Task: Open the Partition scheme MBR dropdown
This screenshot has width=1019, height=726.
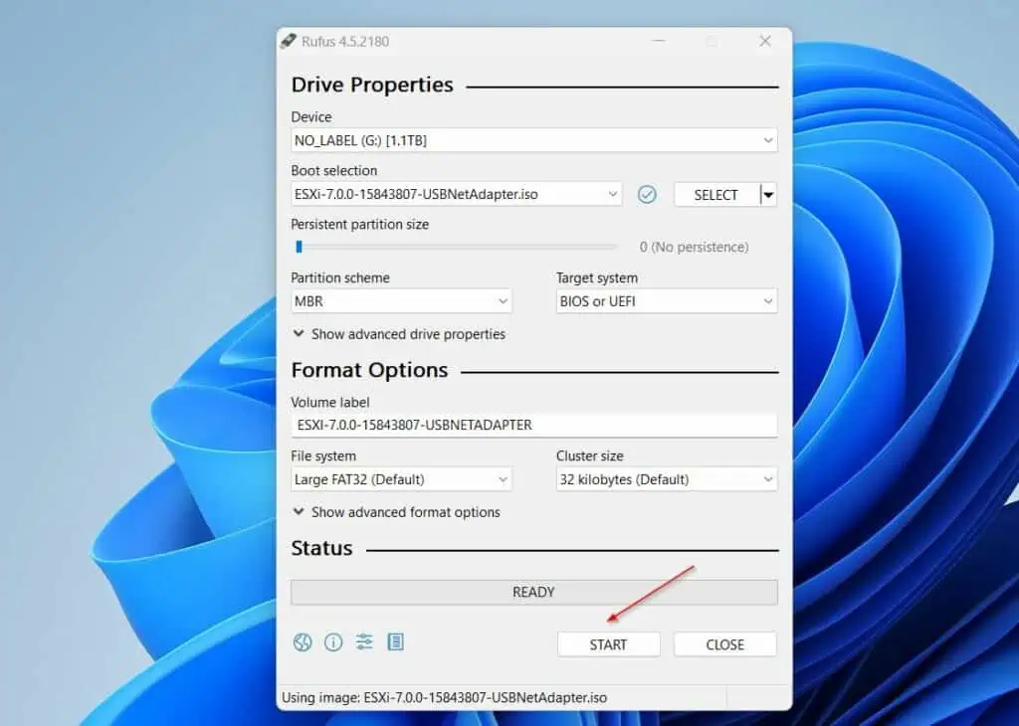Action: [401, 301]
